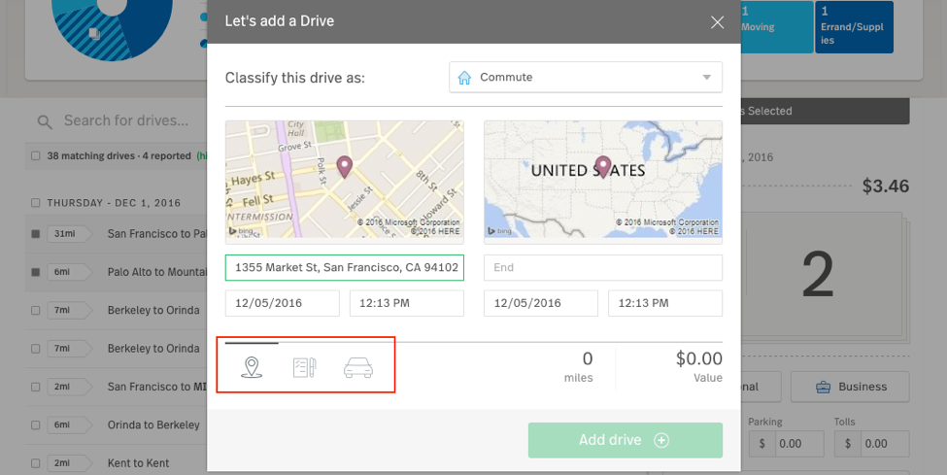The image size is (947, 475).
Task: Click the Business classification button
Action: 850,387
